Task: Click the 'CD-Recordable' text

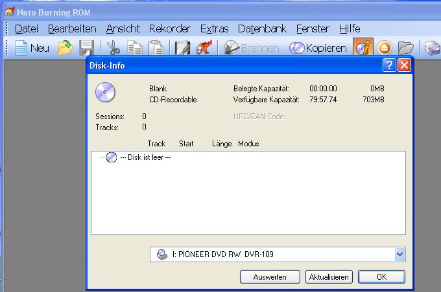Action: (x=173, y=100)
